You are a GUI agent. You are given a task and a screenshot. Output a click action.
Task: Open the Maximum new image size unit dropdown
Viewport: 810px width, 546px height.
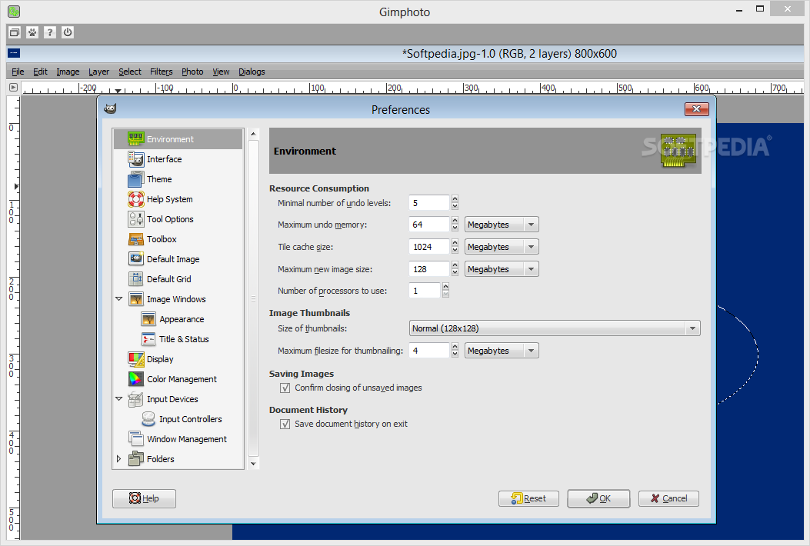tap(502, 269)
